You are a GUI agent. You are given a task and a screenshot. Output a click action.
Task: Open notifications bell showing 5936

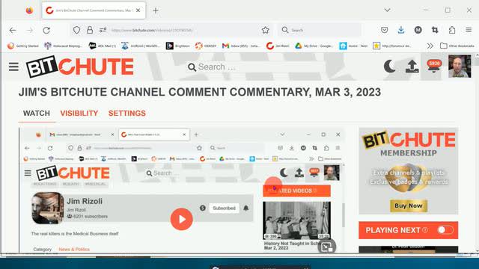pyautogui.click(x=434, y=66)
